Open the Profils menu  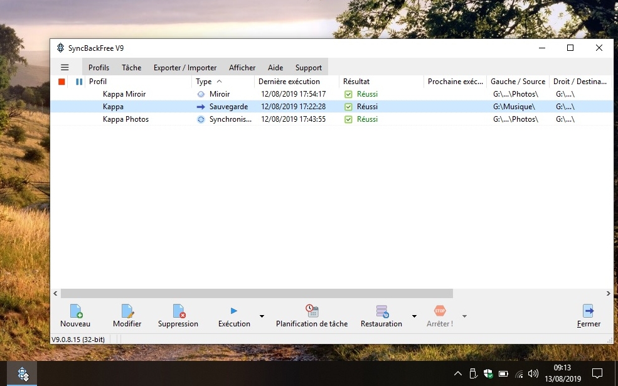(x=99, y=67)
